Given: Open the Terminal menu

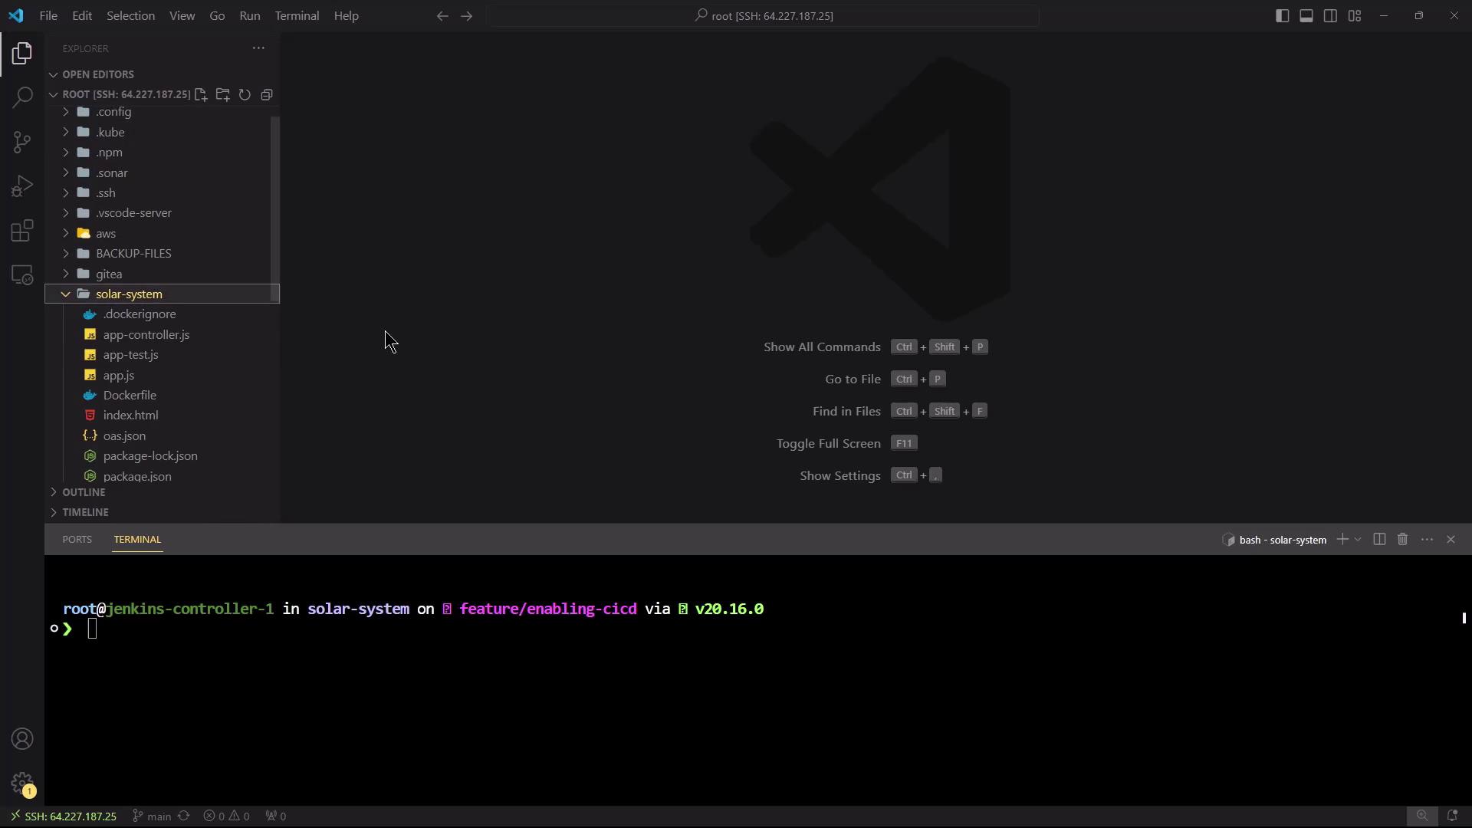Looking at the screenshot, I should pyautogui.click(x=297, y=15).
